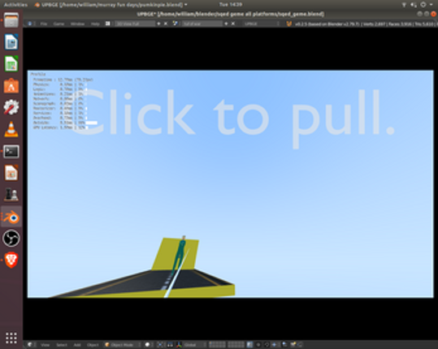Toggle proportional editing circle button
Image resolution: width=438 pixels, height=349 pixels.
click(258, 345)
